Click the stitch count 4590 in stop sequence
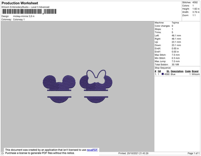This screenshot has height=156, width=201. click(167, 74)
